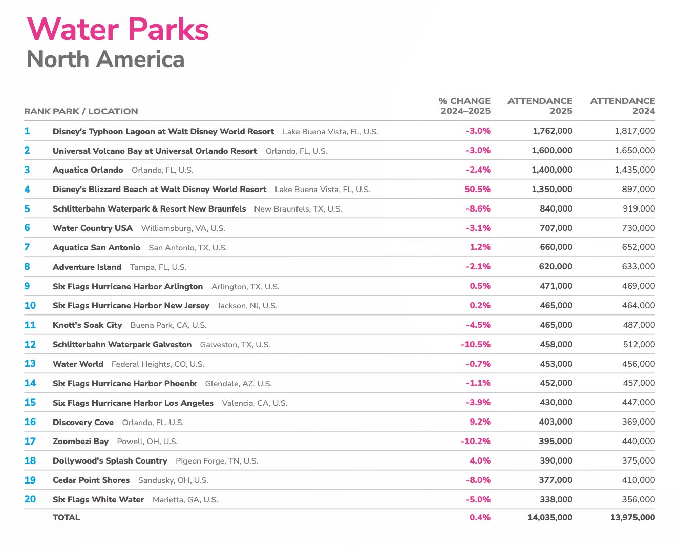This screenshot has width=679, height=546.
Task: Select the 'ATTENDANCE 2024' column header
Action: pos(623,106)
